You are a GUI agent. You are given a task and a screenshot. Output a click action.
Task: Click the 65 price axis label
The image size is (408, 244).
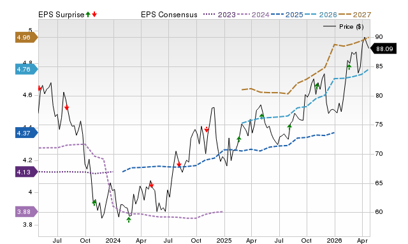pos(379,183)
